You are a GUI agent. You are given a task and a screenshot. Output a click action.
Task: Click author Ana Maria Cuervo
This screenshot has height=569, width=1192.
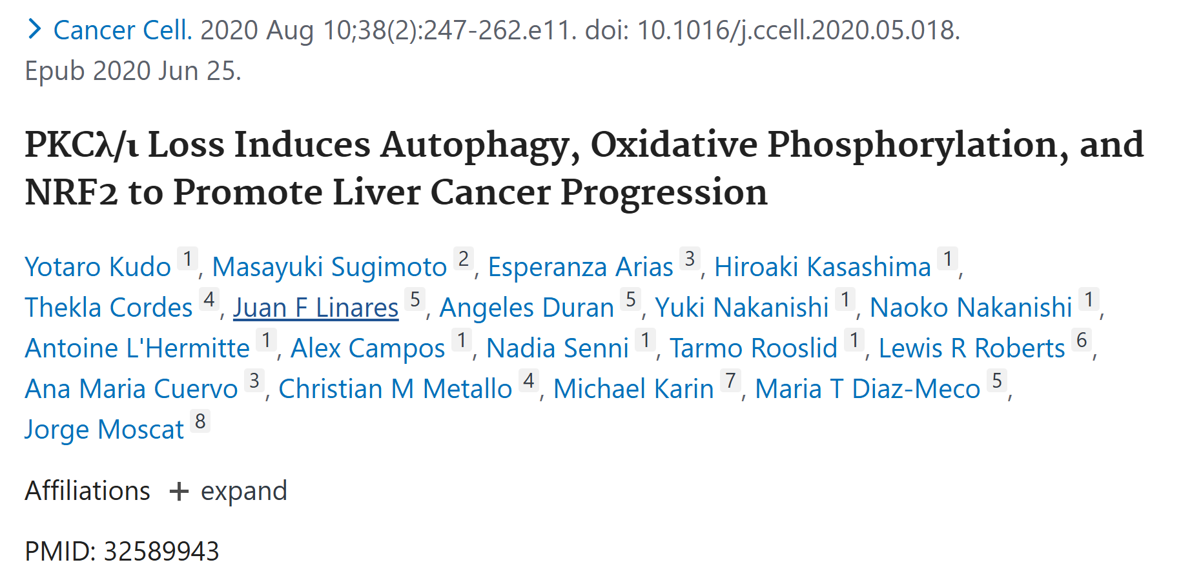(x=131, y=389)
